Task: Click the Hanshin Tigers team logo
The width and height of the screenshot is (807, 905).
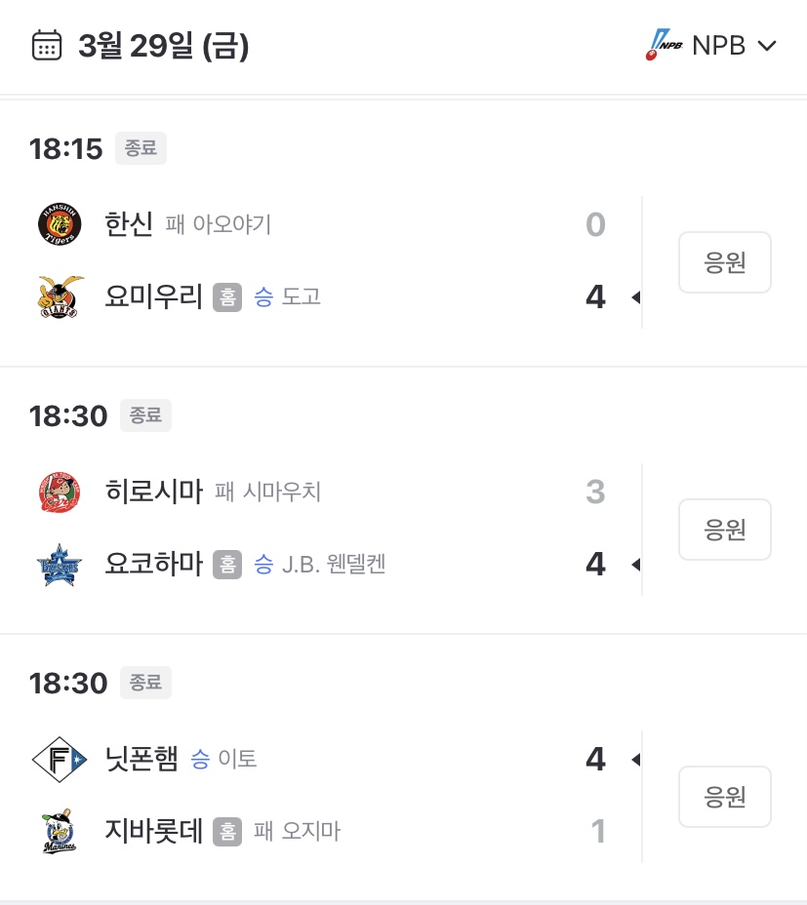Action: [x=60, y=224]
